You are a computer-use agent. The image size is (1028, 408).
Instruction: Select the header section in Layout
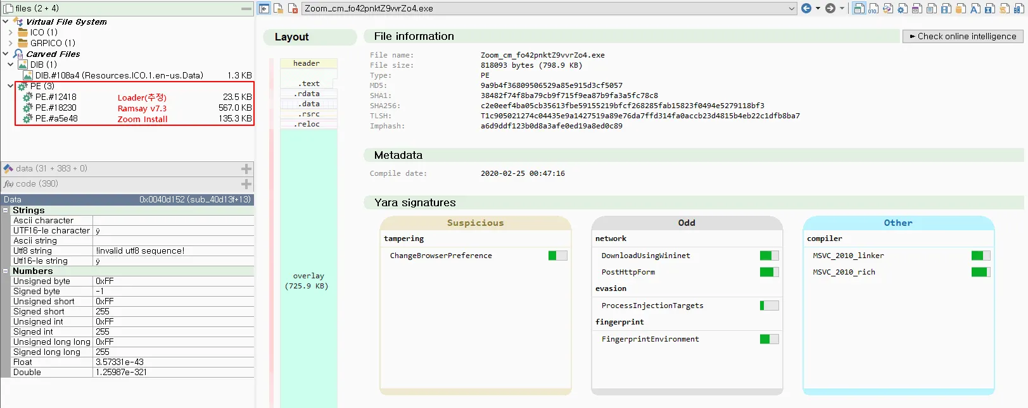point(309,63)
